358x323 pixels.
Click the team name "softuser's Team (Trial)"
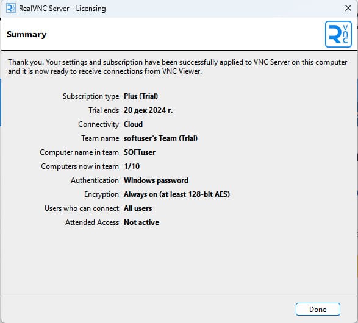(160, 138)
